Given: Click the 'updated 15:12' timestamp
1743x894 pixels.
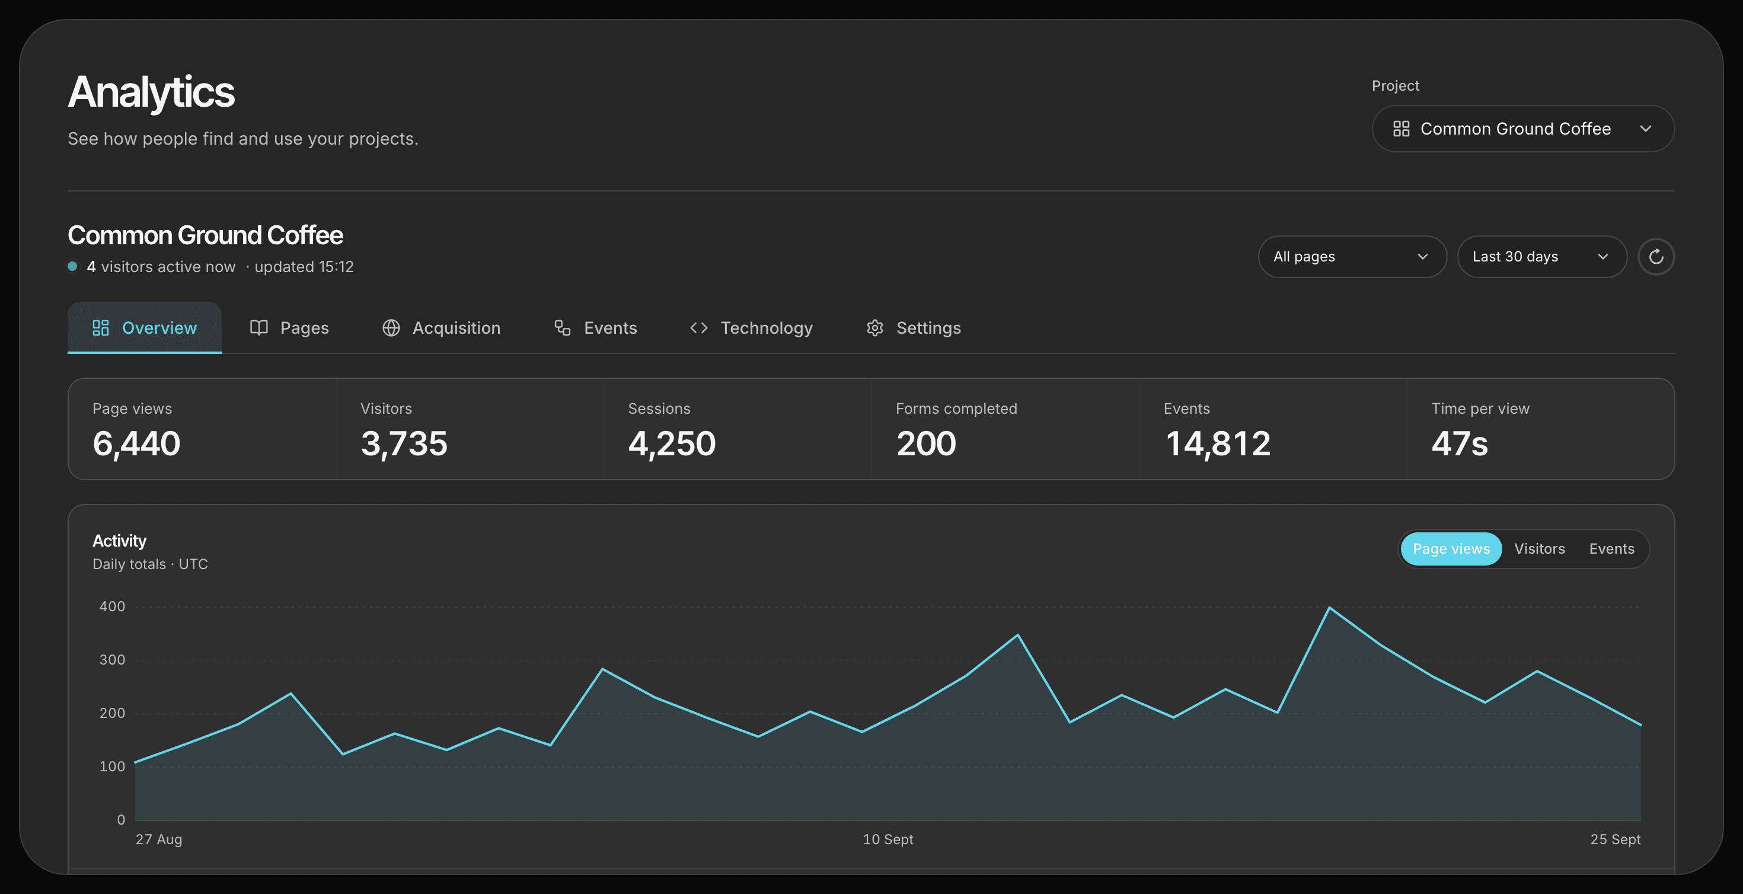Looking at the screenshot, I should (304, 267).
